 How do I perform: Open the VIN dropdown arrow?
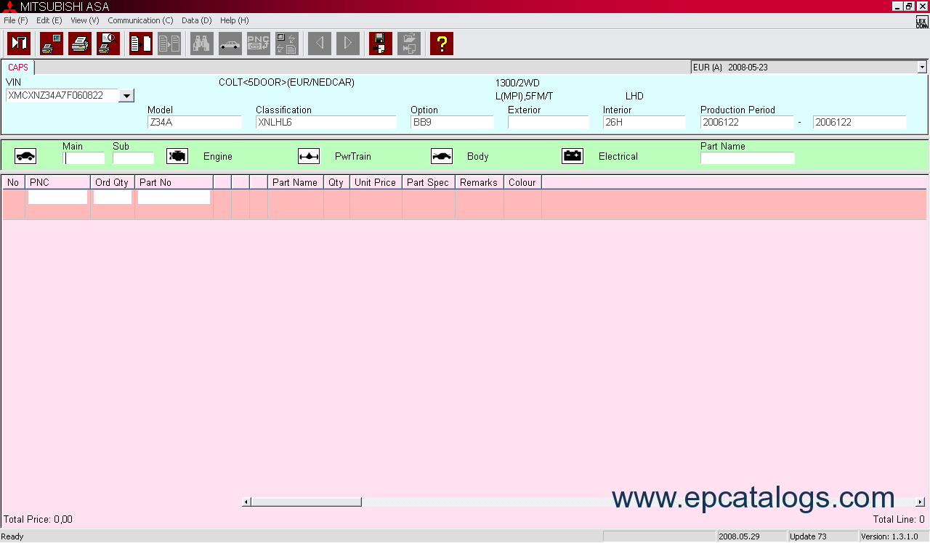tap(126, 95)
